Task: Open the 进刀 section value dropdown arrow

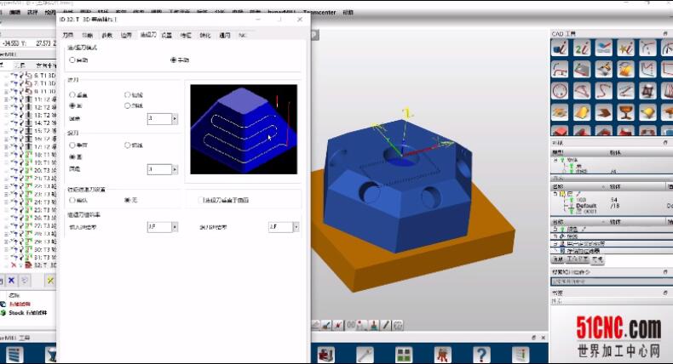Action: (175, 119)
